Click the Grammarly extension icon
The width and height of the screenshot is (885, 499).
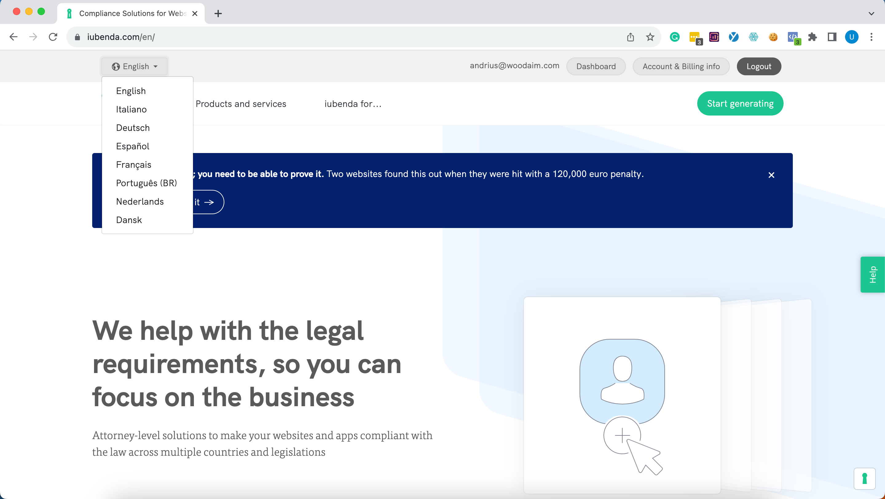(x=675, y=37)
